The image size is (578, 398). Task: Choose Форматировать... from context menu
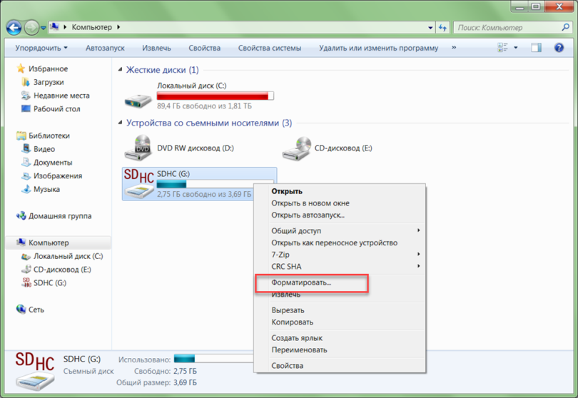click(x=301, y=282)
